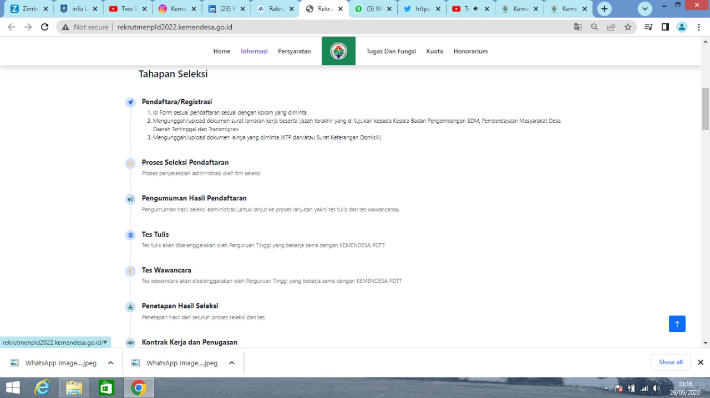Click the Kemendesa logo in the navbar

click(338, 51)
